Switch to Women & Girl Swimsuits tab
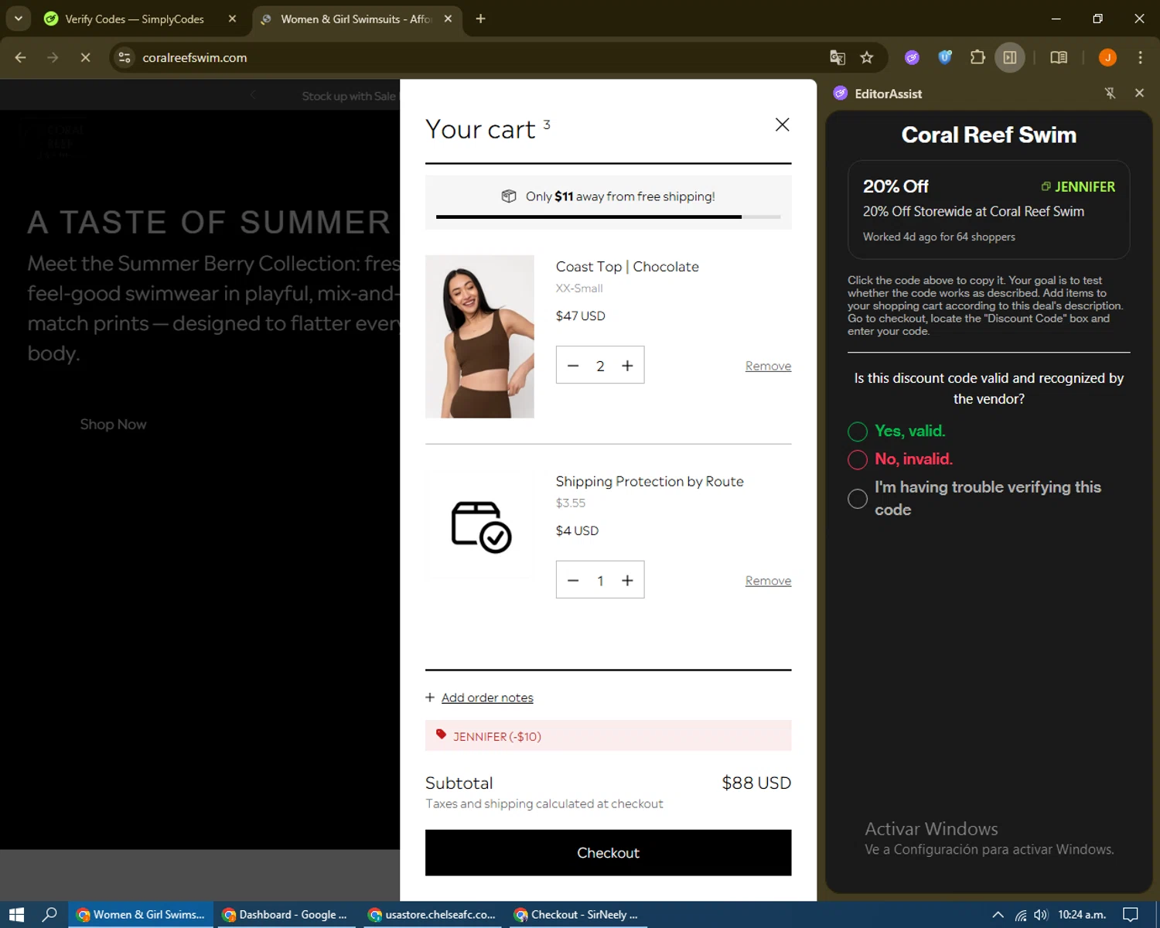The image size is (1160, 928). point(355,19)
